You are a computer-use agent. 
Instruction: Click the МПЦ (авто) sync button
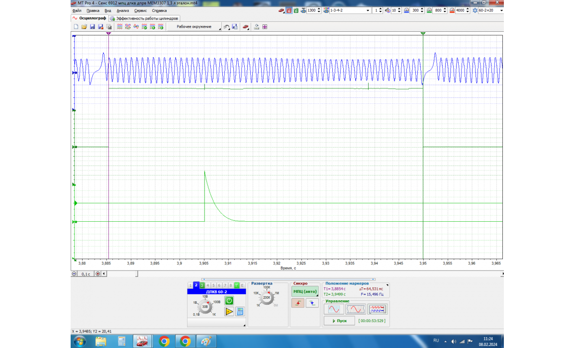pos(305,291)
